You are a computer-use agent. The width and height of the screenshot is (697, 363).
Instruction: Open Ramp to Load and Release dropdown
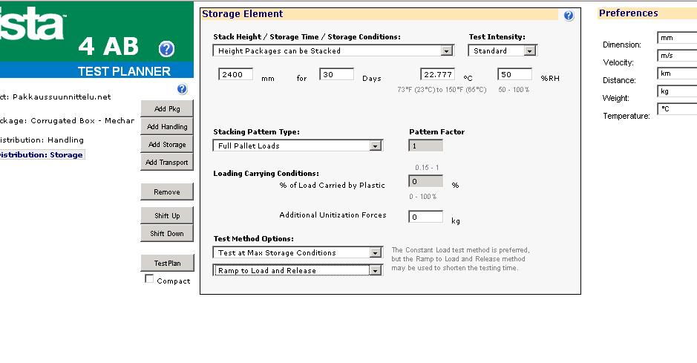point(375,271)
